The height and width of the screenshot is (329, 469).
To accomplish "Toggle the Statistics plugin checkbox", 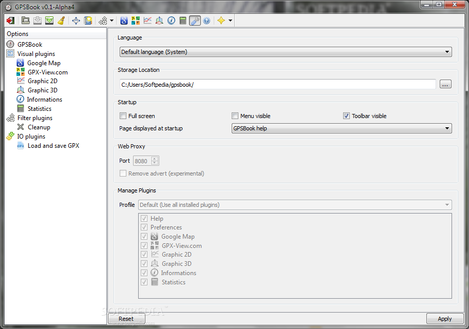I will pos(144,282).
